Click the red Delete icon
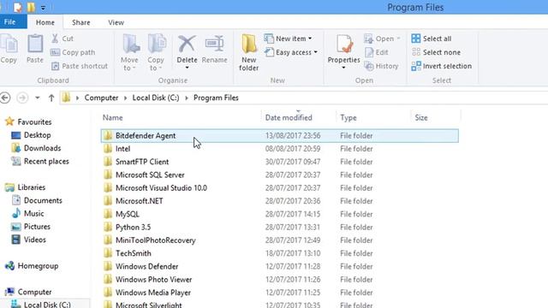The width and height of the screenshot is (548, 308). pos(187,44)
